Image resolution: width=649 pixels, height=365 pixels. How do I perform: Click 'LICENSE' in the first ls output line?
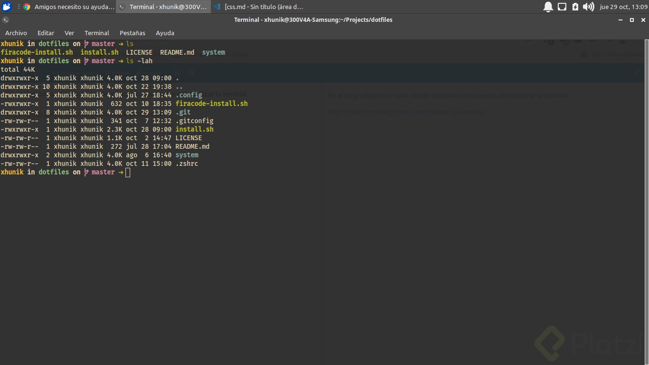(139, 52)
